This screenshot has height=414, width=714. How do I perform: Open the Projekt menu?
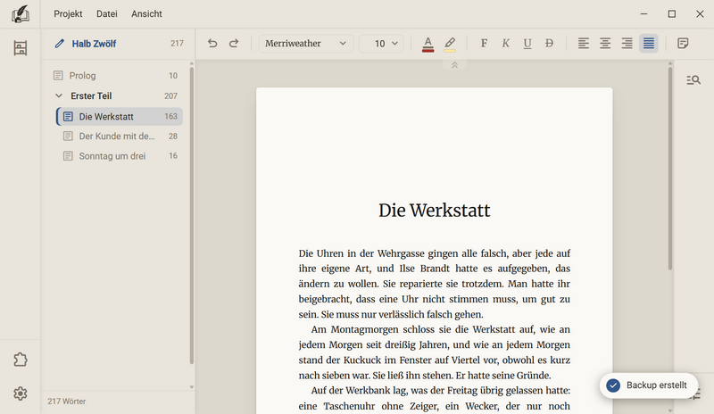coord(68,14)
